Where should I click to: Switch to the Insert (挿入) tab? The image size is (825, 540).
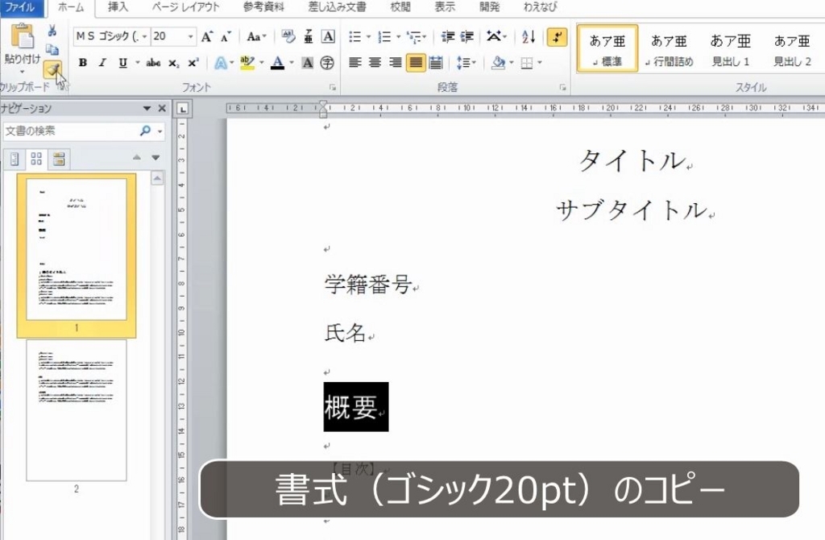[118, 6]
